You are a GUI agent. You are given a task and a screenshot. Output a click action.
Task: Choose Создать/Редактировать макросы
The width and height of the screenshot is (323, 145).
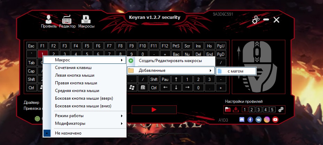(171, 61)
